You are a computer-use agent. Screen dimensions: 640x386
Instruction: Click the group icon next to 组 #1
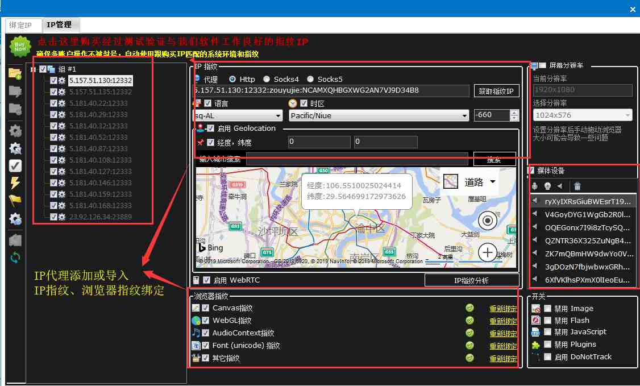tap(51, 69)
